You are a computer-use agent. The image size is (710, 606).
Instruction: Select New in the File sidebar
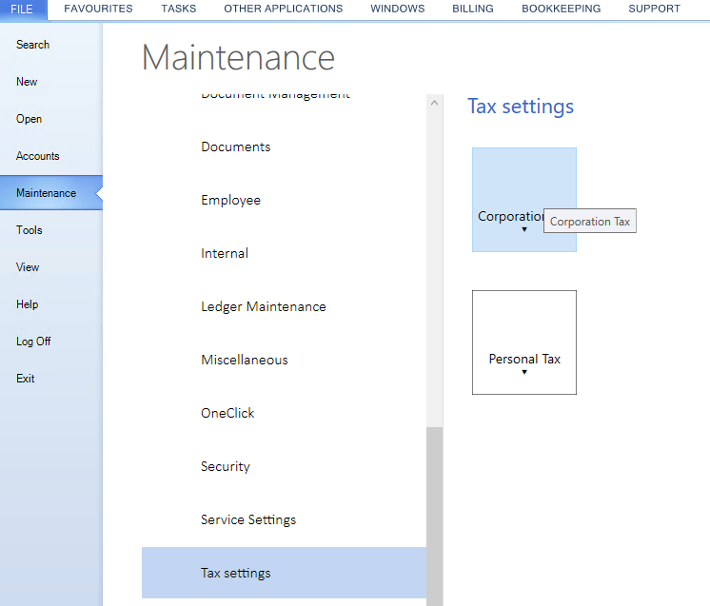click(51, 82)
